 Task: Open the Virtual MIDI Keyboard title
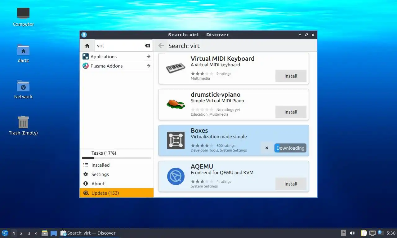(222, 59)
